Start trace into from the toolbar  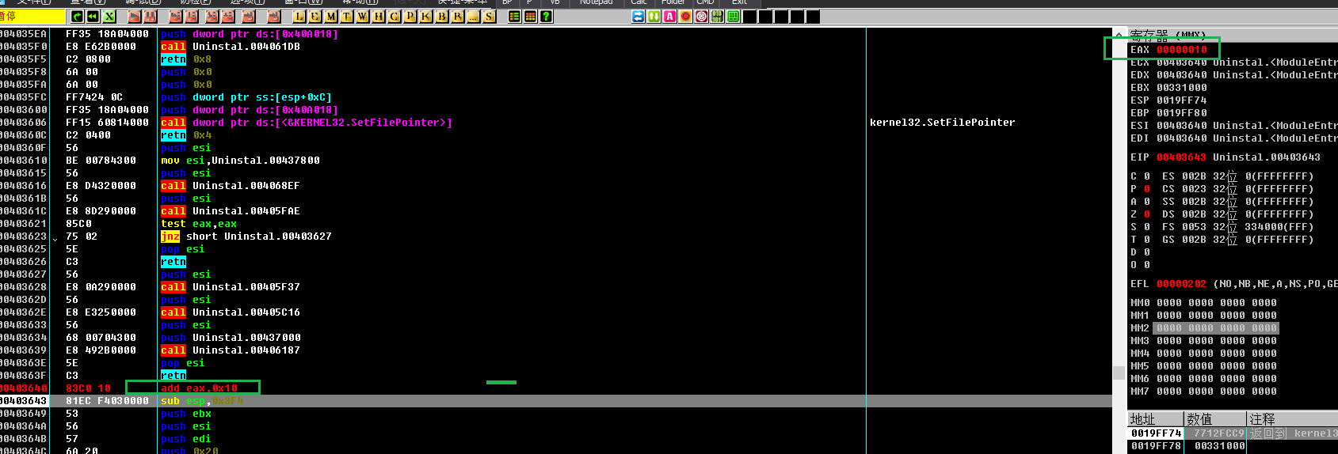pyautogui.click(x=212, y=16)
